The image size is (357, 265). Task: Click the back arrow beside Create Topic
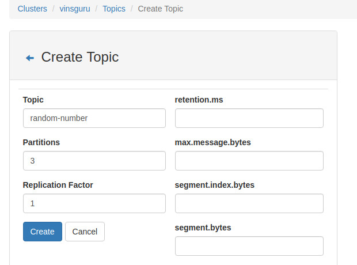tap(30, 58)
